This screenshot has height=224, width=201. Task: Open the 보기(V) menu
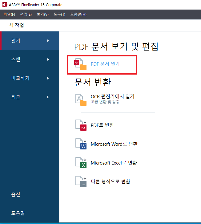click(x=42, y=14)
